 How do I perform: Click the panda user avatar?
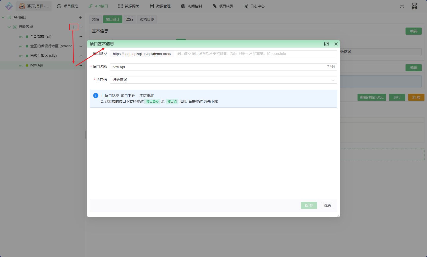click(x=415, y=6)
